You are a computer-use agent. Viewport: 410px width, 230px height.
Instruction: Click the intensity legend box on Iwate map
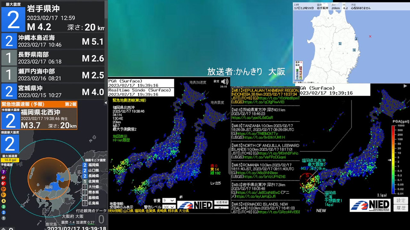click(x=299, y=70)
